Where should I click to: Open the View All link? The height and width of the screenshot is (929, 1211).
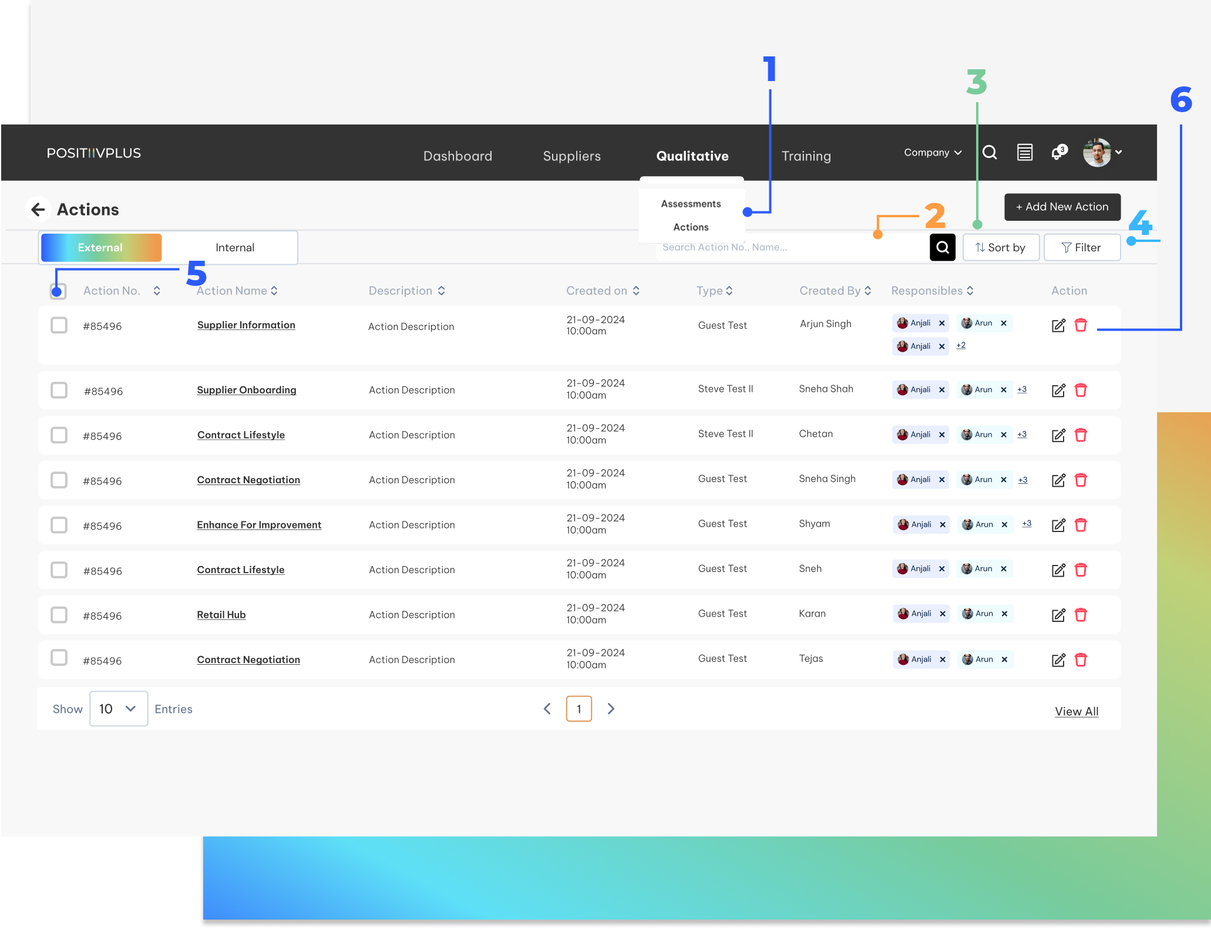[x=1076, y=711]
